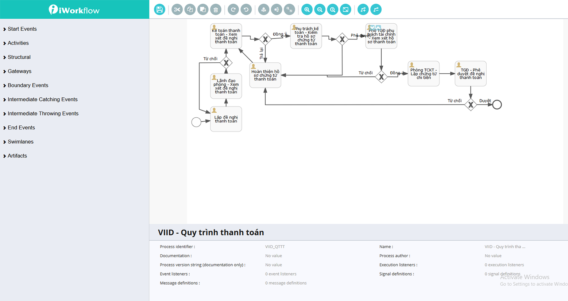The image size is (568, 301).
Task: Select gateway above 'Lãnh đạo phòng' task
Action: 226,63
